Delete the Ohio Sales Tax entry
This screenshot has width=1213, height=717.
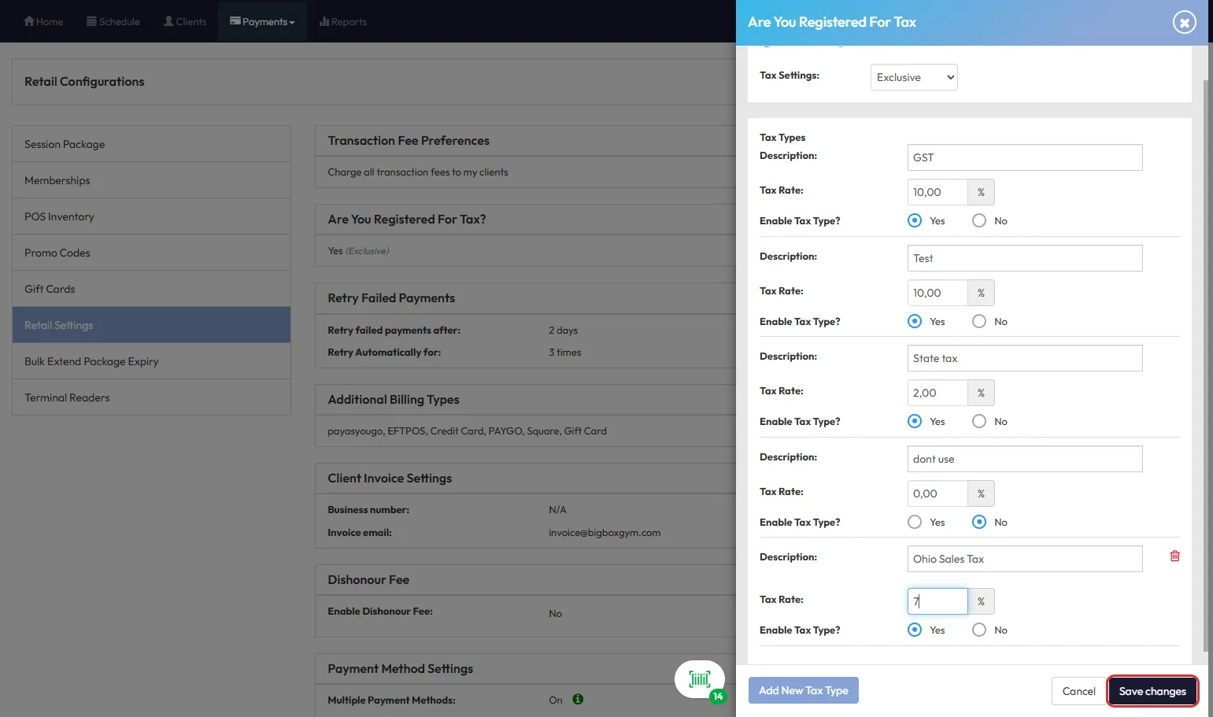(x=1174, y=556)
